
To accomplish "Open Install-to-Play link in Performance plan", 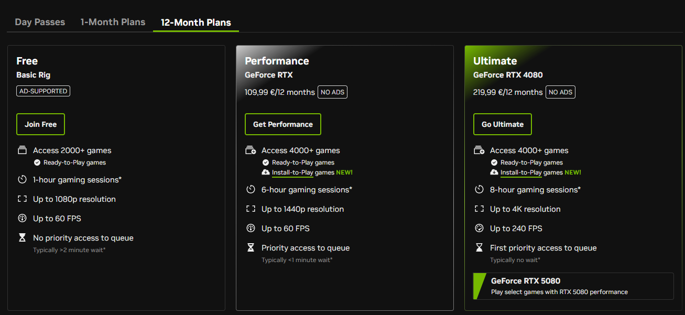I will pyautogui.click(x=292, y=172).
